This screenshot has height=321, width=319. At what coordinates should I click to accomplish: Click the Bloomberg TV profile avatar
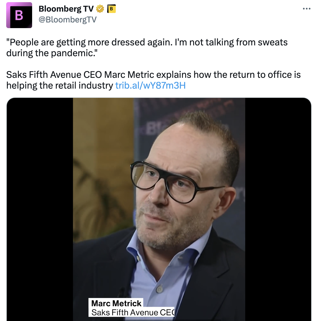(19, 15)
